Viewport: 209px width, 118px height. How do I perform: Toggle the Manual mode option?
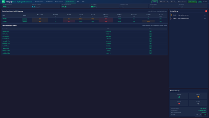pyautogui.click(x=198, y=115)
